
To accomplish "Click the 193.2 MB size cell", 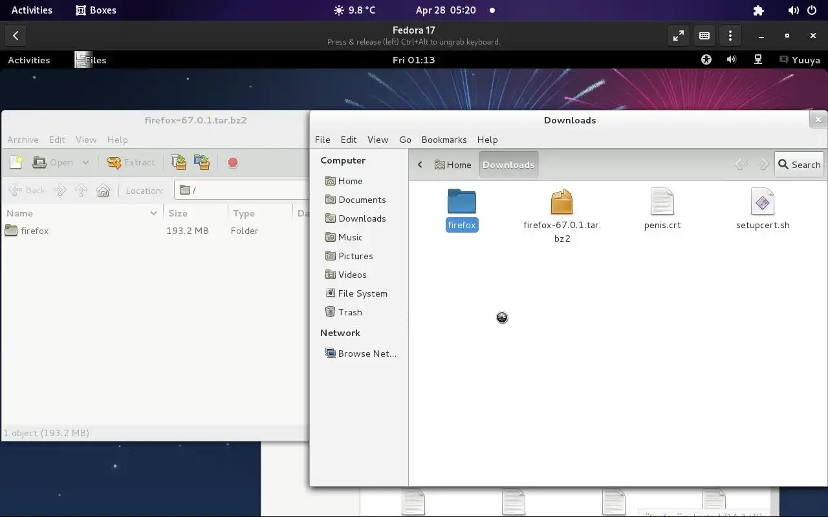I will [188, 231].
